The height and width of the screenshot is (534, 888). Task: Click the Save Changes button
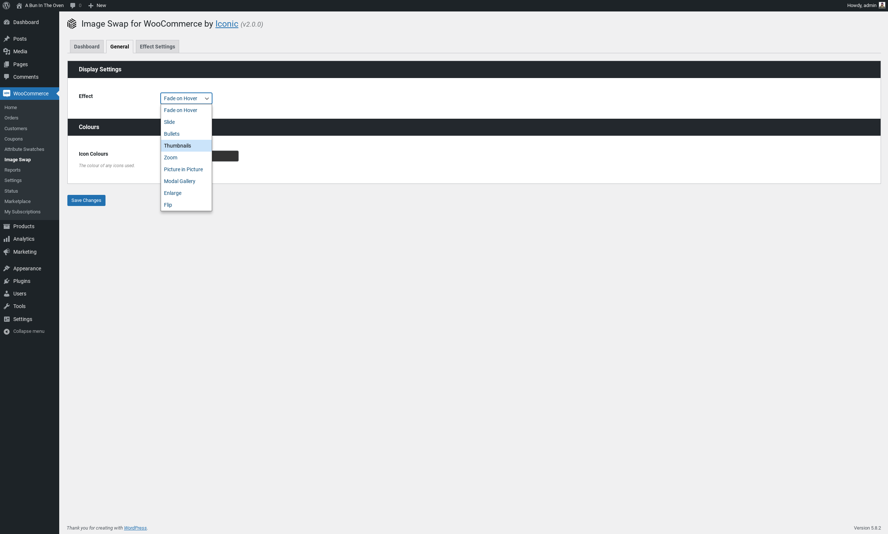point(86,200)
